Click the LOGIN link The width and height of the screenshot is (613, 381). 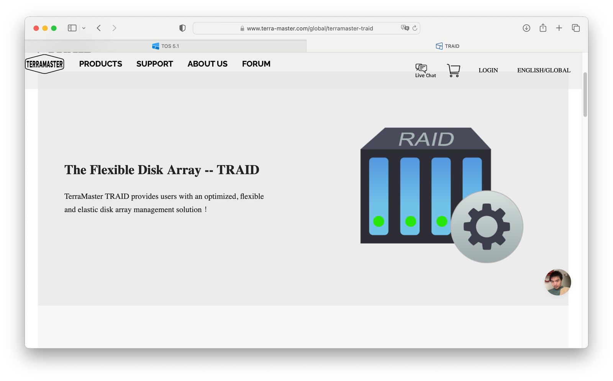488,70
